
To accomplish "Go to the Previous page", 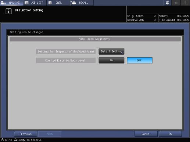I will (x=25, y=134).
